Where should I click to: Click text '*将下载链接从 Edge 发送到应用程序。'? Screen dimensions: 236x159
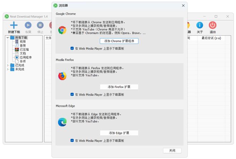pos(96,114)
